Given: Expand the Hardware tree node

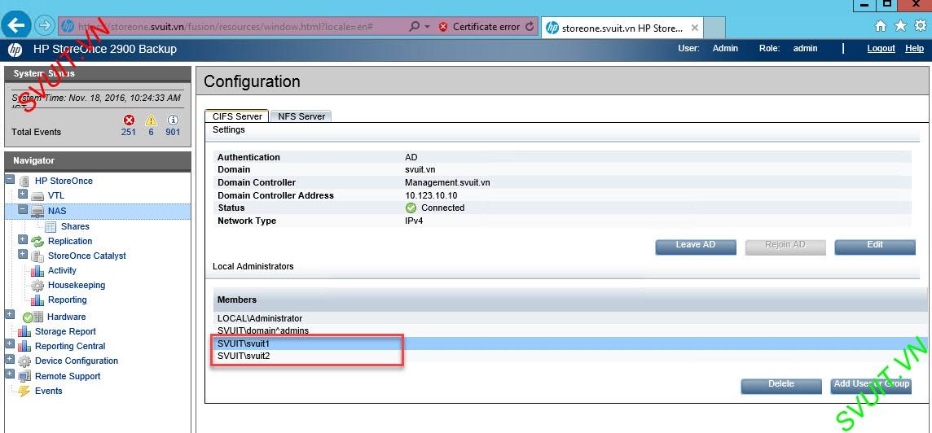Looking at the screenshot, I should [x=10, y=313].
